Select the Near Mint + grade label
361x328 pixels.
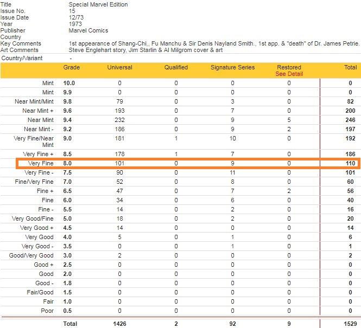tap(38, 111)
